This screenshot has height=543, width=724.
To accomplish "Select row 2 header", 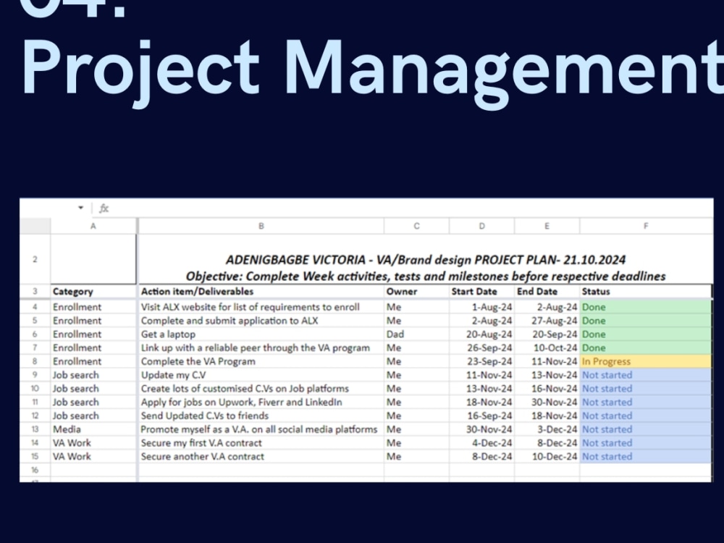I will 35,259.
